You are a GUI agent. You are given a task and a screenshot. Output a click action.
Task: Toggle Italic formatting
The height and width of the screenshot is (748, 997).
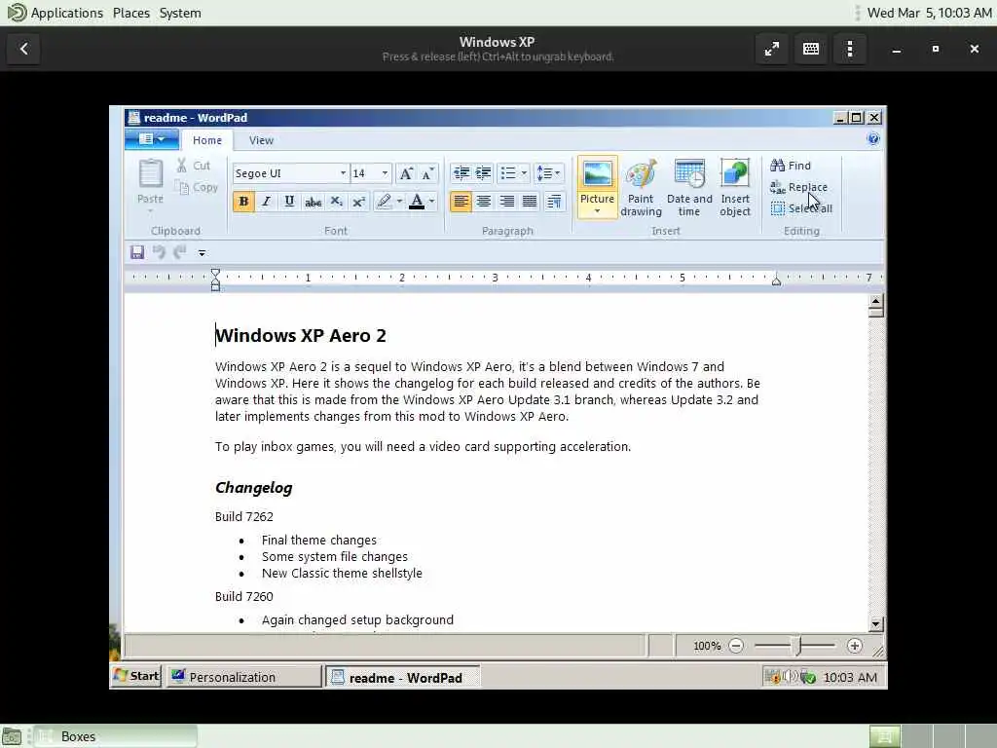coord(267,202)
